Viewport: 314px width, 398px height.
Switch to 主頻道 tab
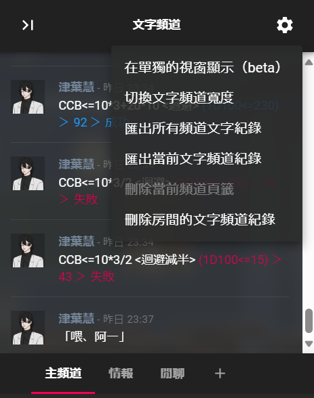pos(63,374)
